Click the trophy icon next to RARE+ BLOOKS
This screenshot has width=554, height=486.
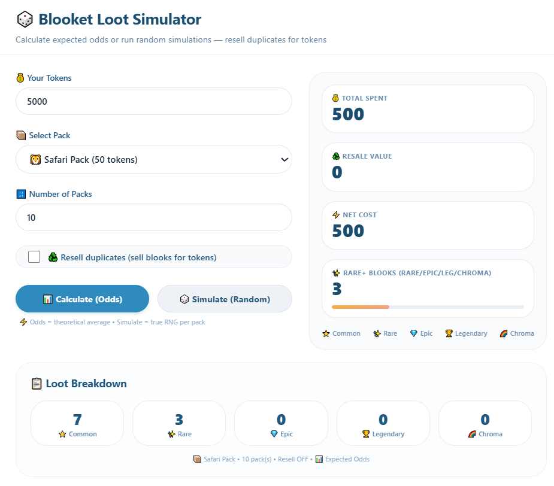pos(337,272)
